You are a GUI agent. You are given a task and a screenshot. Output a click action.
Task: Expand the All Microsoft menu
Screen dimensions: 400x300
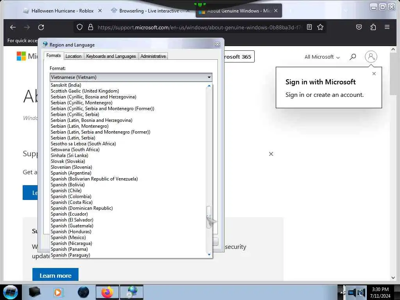pyautogui.click(x=322, y=57)
